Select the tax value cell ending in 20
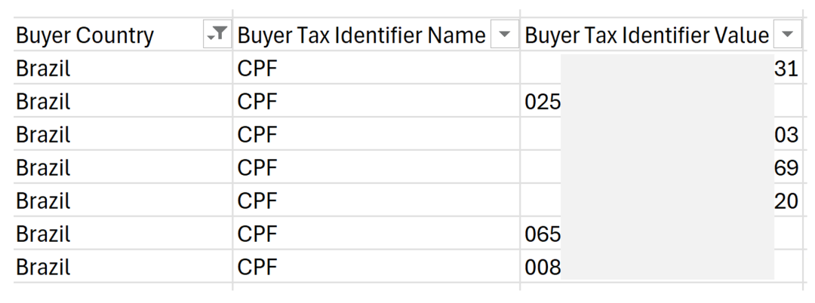815x303 pixels. pyautogui.click(x=662, y=200)
